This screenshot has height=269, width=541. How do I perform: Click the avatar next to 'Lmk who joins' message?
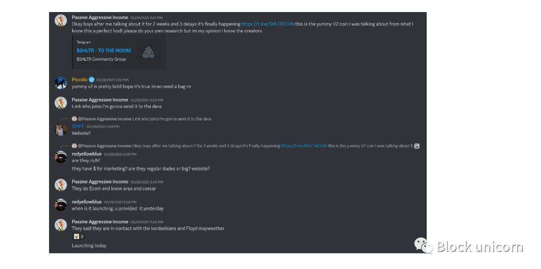[x=61, y=103]
